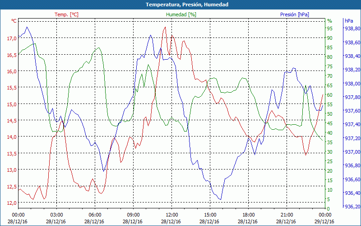
Task: Click the 17,0 temperature axis value
Action: click(x=12, y=38)
